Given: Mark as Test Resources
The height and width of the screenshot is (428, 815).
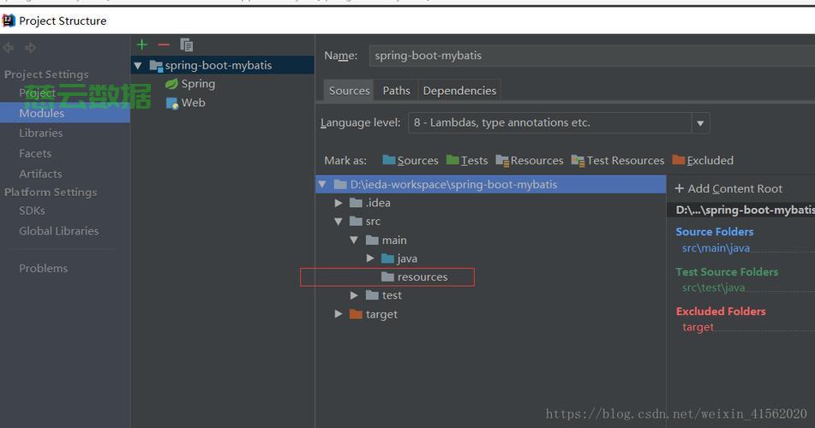Looking at the screenshot, I should pyautogui.click(x=618, y=161).
